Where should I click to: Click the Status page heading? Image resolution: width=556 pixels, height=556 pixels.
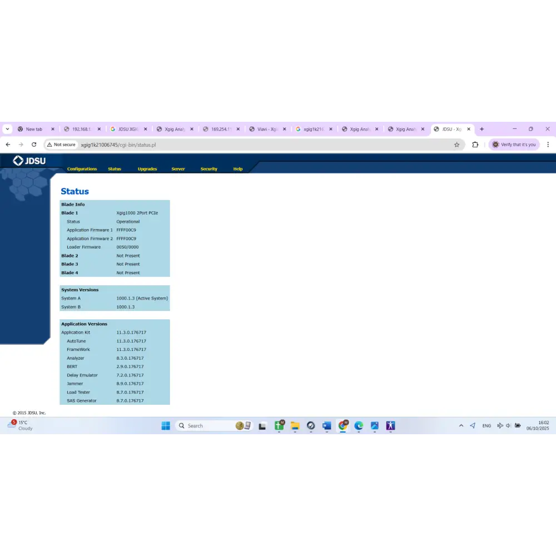[75, 191]
